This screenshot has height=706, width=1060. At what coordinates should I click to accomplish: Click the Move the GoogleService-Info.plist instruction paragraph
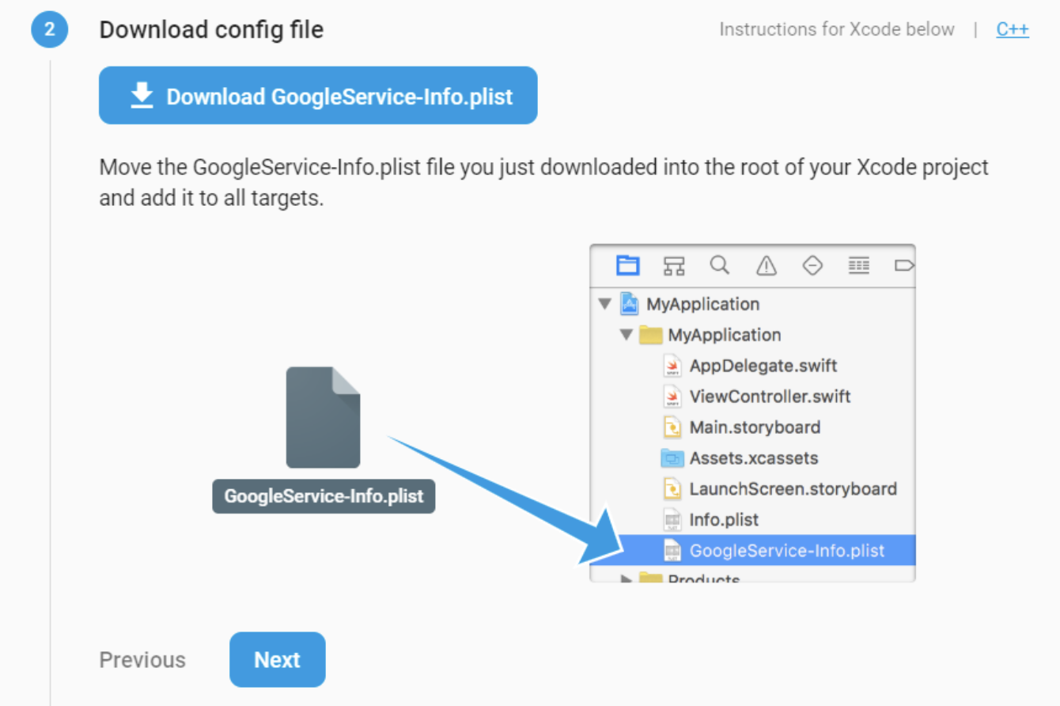(x=543, y=183)
